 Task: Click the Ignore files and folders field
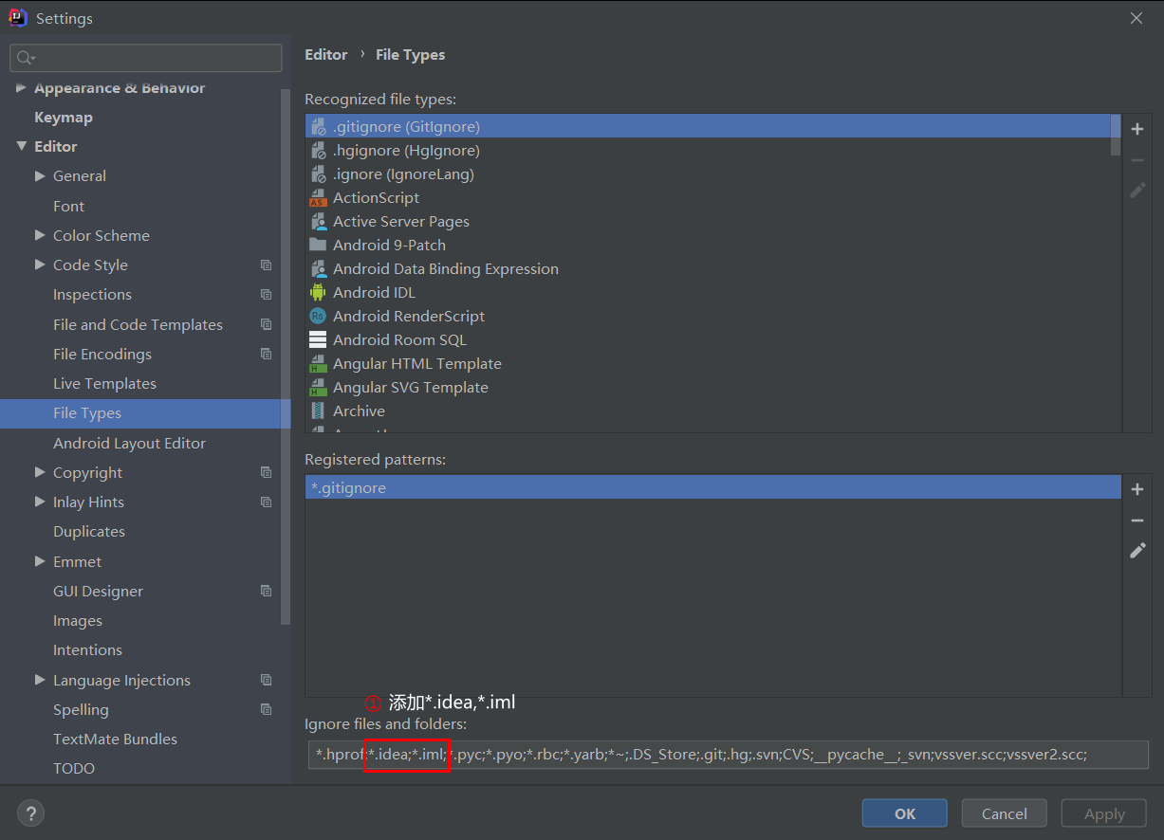[x=727, y=755]
